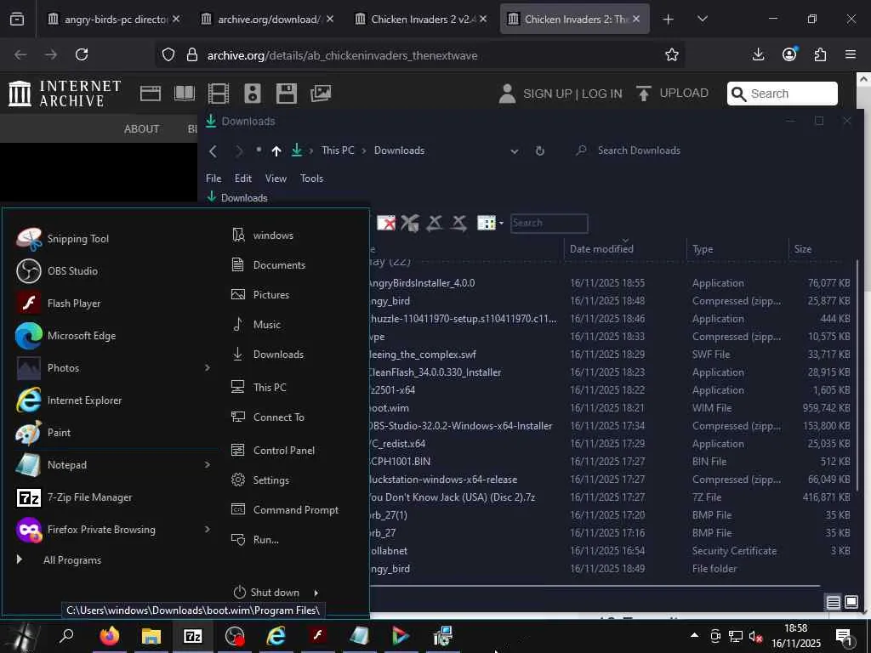
Task: Sort by Date modified column
Action: pyautogui.click(x=601, y=249)
